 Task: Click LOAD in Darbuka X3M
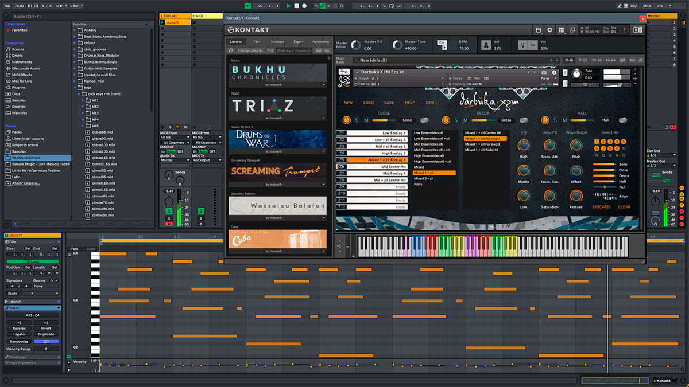tap(368, 103)
